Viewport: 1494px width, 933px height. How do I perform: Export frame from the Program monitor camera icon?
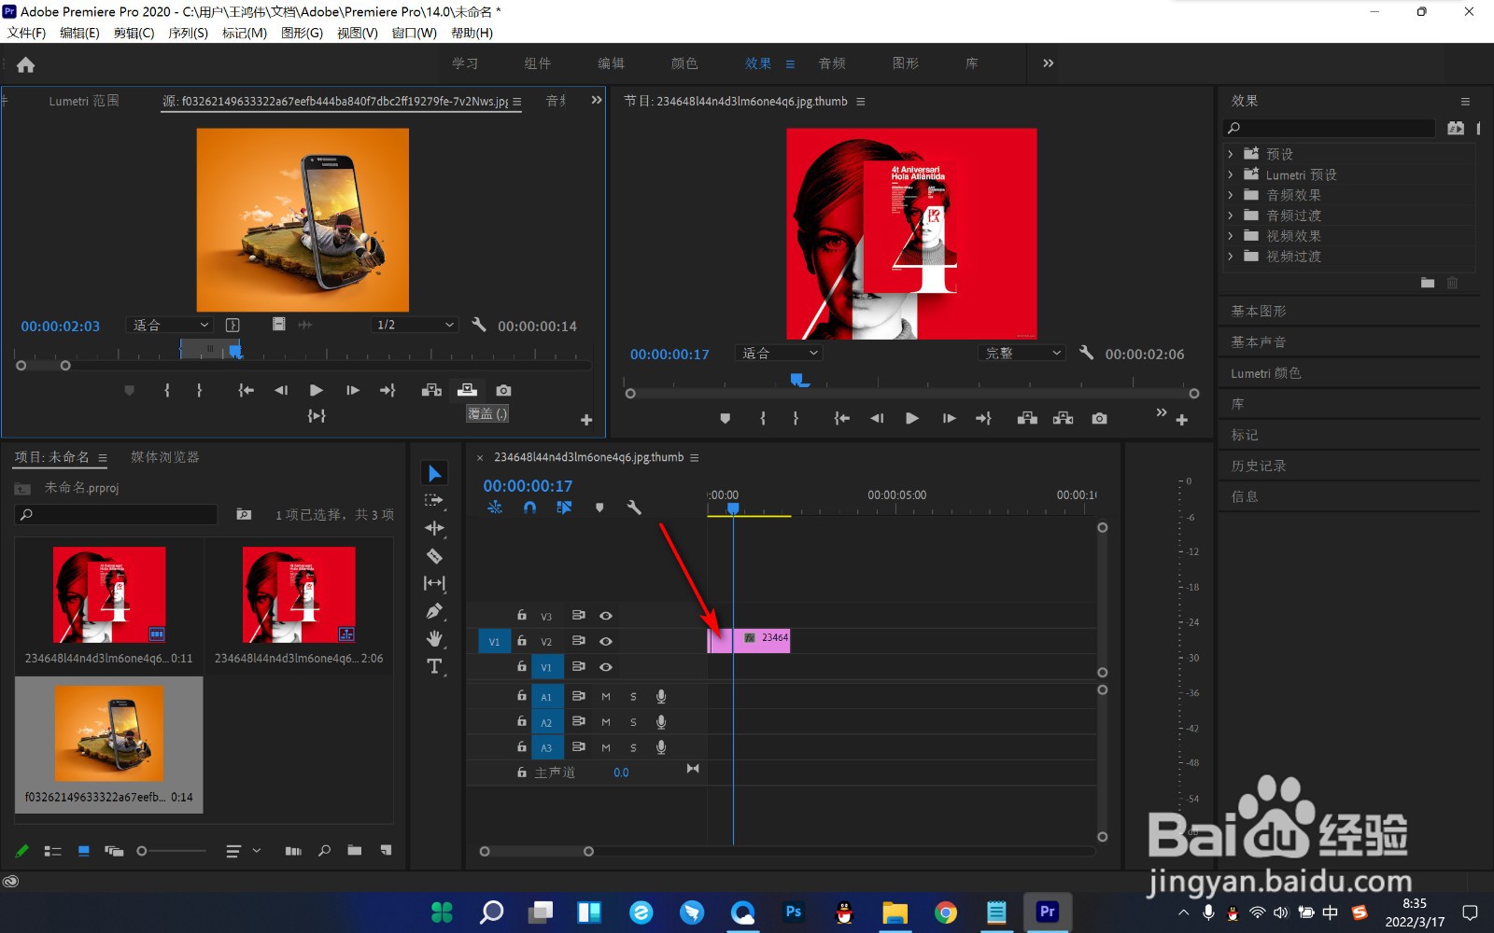(x=1099, y=418)
